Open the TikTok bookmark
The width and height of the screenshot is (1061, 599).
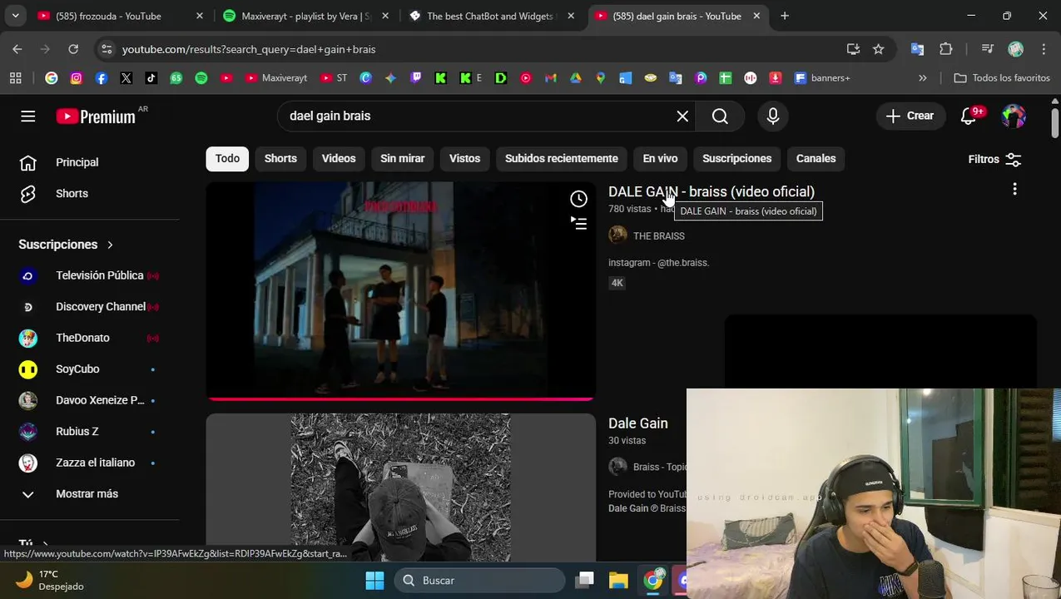pyautogui.click(x=151, y=78)
